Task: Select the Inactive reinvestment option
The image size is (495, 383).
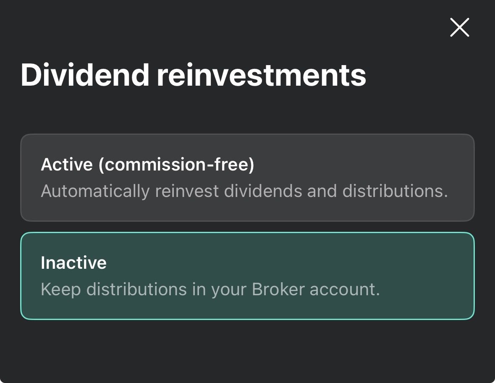Action: 247,276
